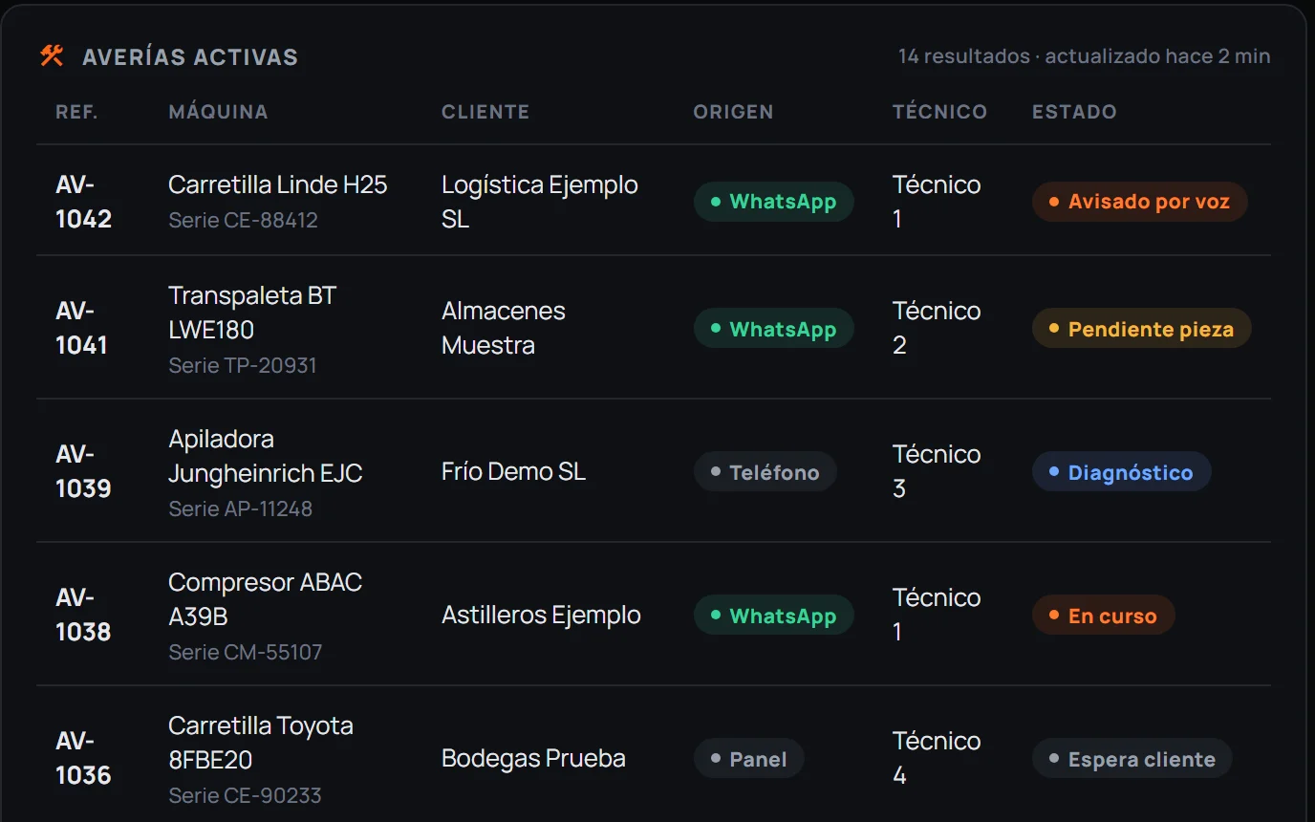This screenshot has width=1315, height=822.
Task: Sort by the Máquina column header
Action: tap(218, 112)
